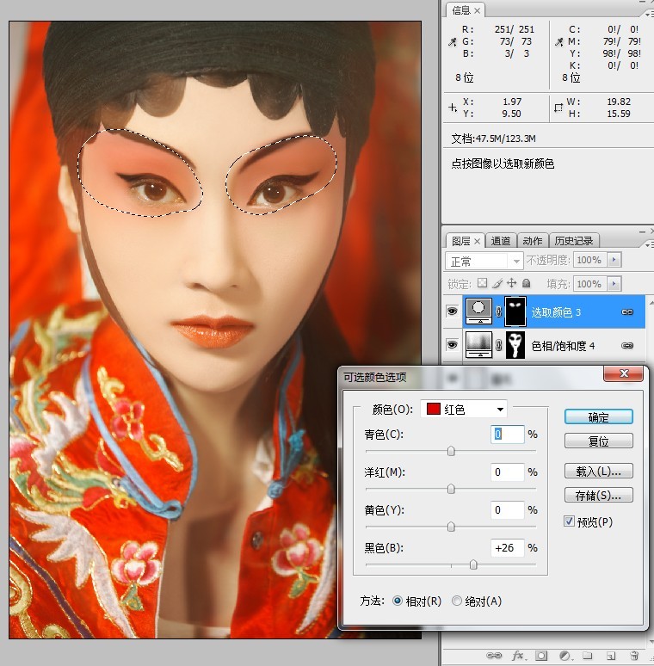The image size is (654, 666).
Task: Click the 黑色(B) slider handle
Action: tap(473, 564)
